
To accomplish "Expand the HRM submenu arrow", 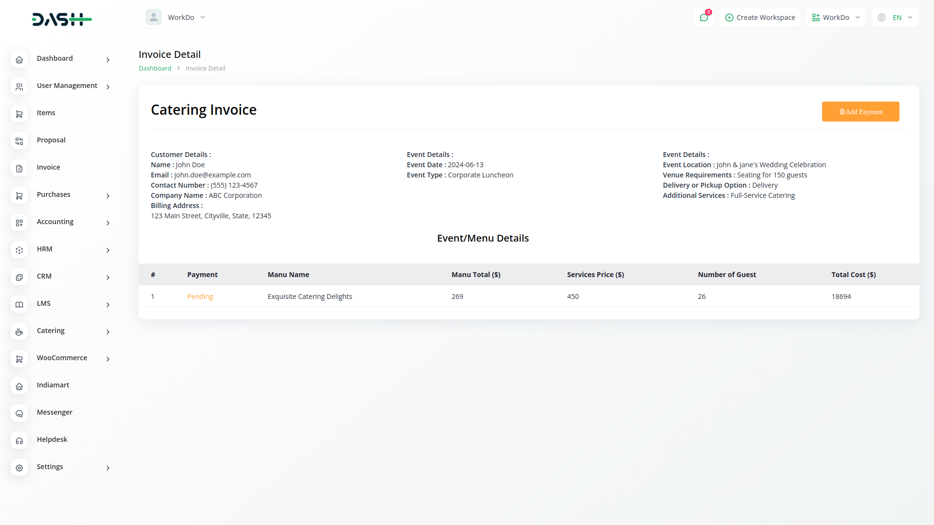I will pyautogui.click(x=108, y=250).
